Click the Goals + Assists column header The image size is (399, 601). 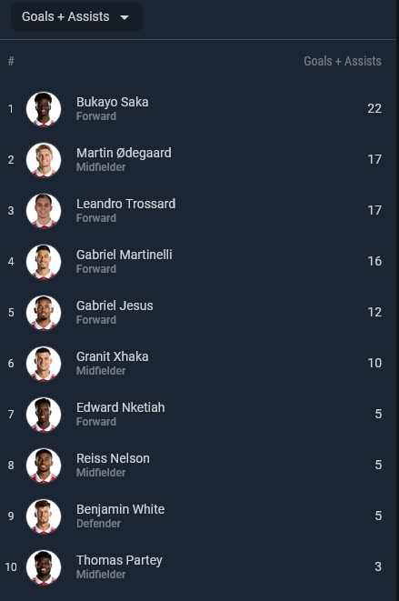(343, 61)
